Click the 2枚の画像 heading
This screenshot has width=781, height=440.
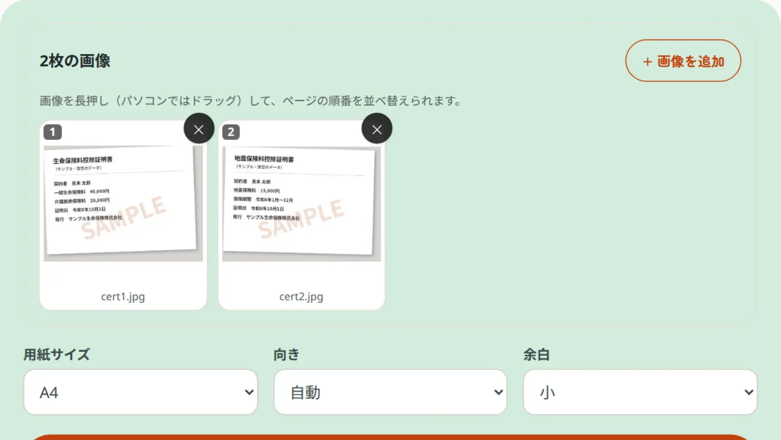click(x=75, y=61)
